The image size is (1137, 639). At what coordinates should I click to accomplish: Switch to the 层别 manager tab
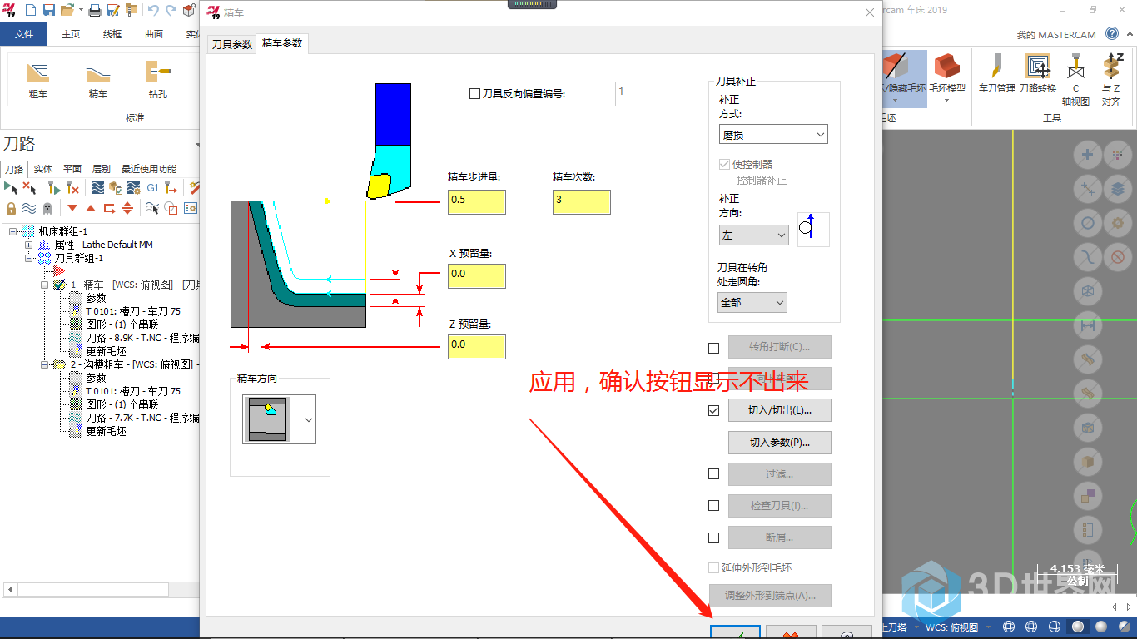click(101, 169)
